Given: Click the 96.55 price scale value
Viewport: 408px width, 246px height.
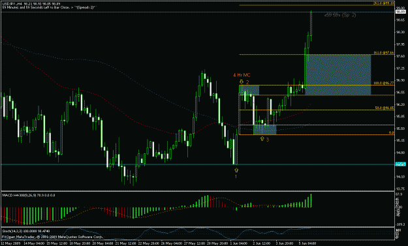Looking at the screenshot, I should pos(400,92).
